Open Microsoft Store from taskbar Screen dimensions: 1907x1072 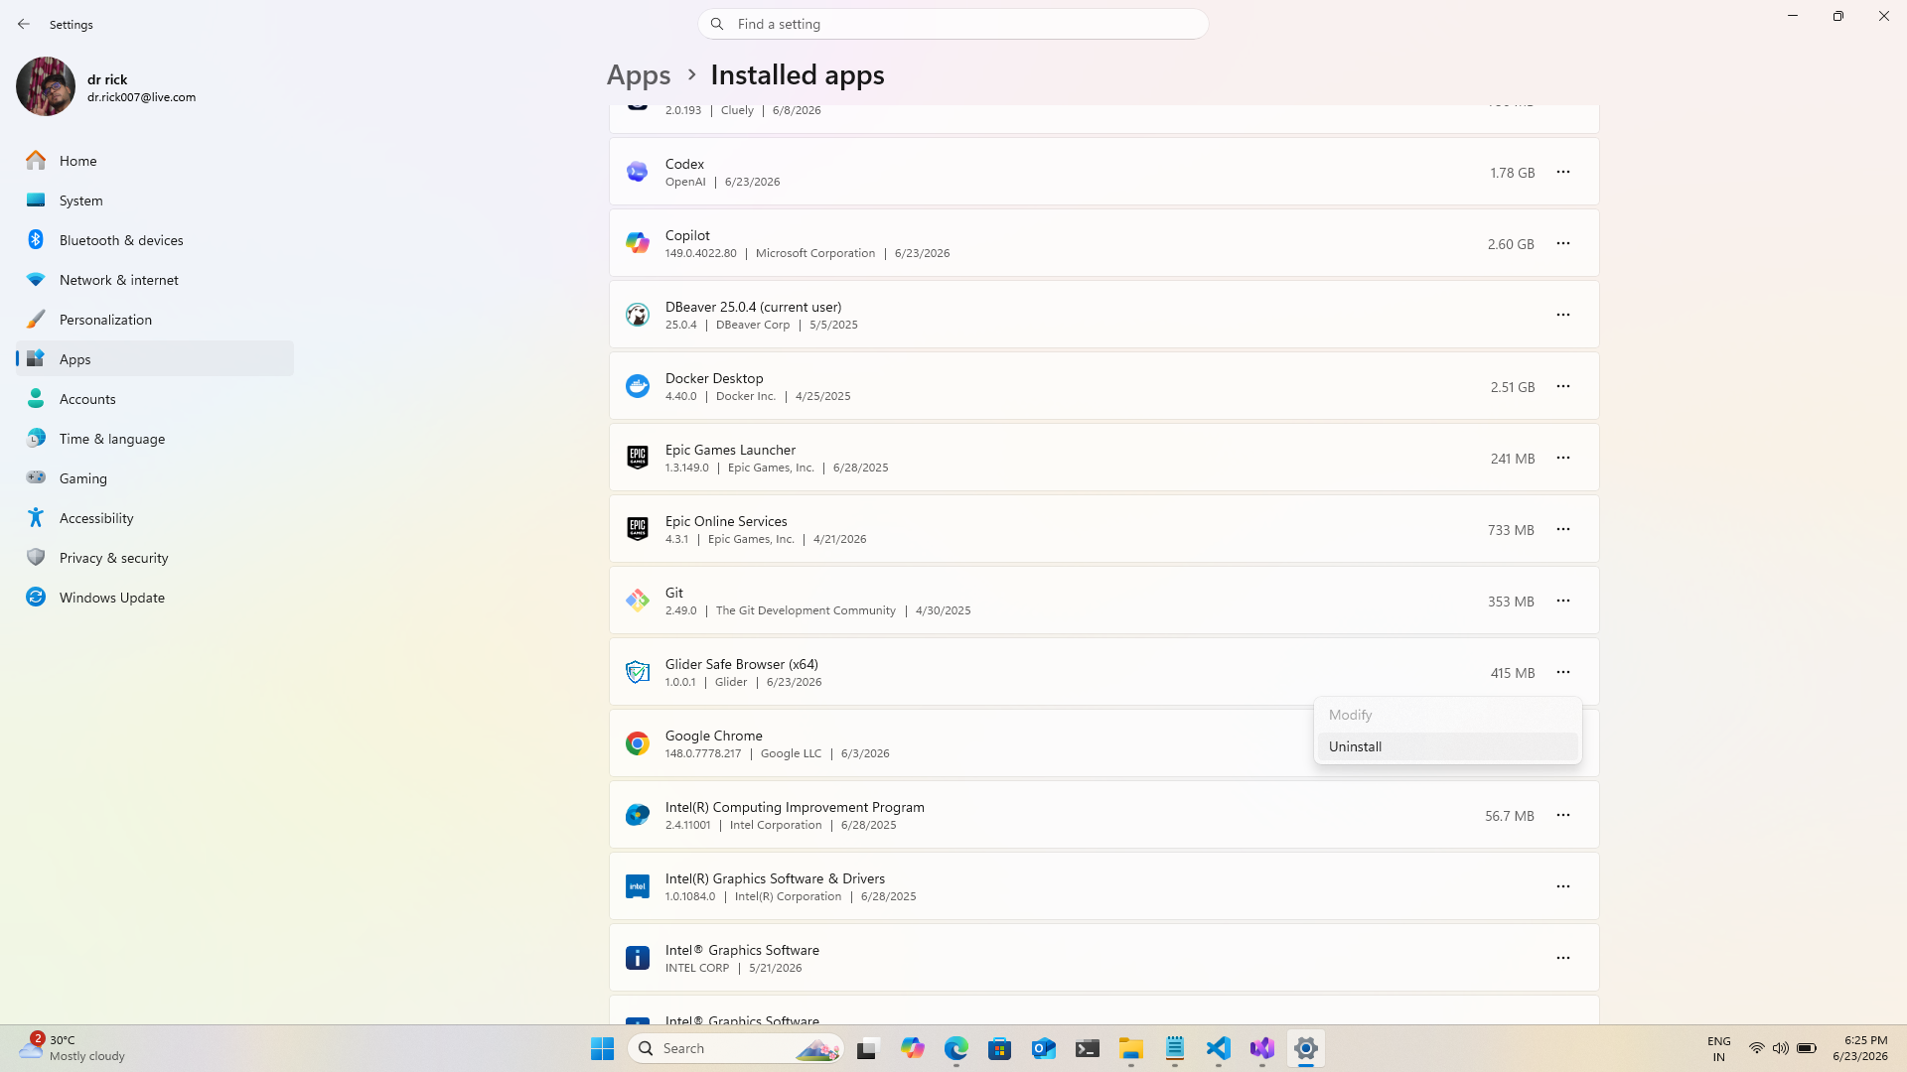[x=1000, y=1048]
